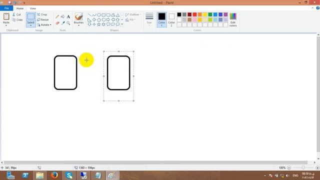The image size is (320, 180).
Task: Choose the Six-point star shape
Action: pos(103,24)
